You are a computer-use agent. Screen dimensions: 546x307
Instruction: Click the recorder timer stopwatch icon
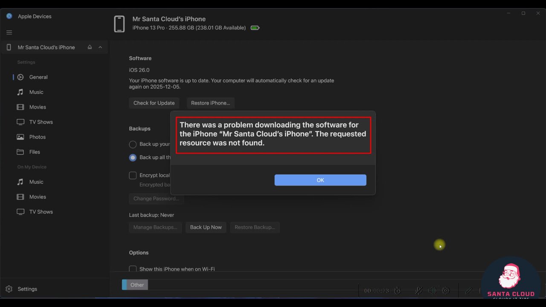[397, 290]
